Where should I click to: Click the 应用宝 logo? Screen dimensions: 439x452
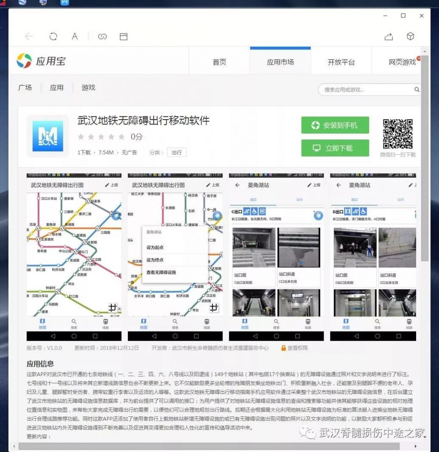pos(41,61)
